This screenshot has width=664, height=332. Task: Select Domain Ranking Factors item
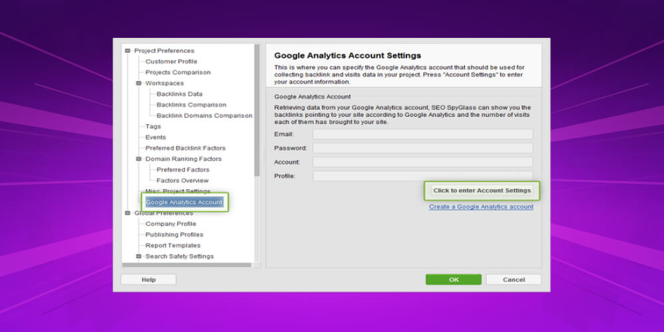click(x=183, y=159)
